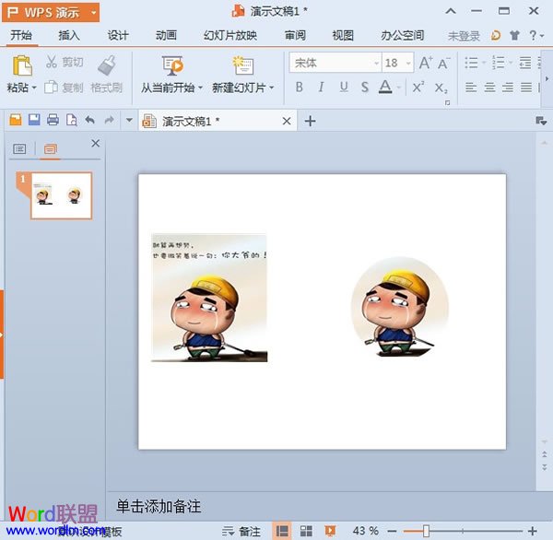The width and height of the screenshot is (553, 540).
Task: Click the Paste clipboard icon
Action: tap(22, 65)
